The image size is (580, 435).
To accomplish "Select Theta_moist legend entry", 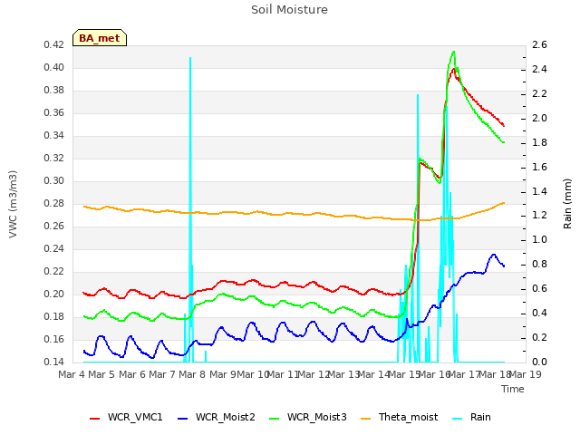I will pos(399,417).
